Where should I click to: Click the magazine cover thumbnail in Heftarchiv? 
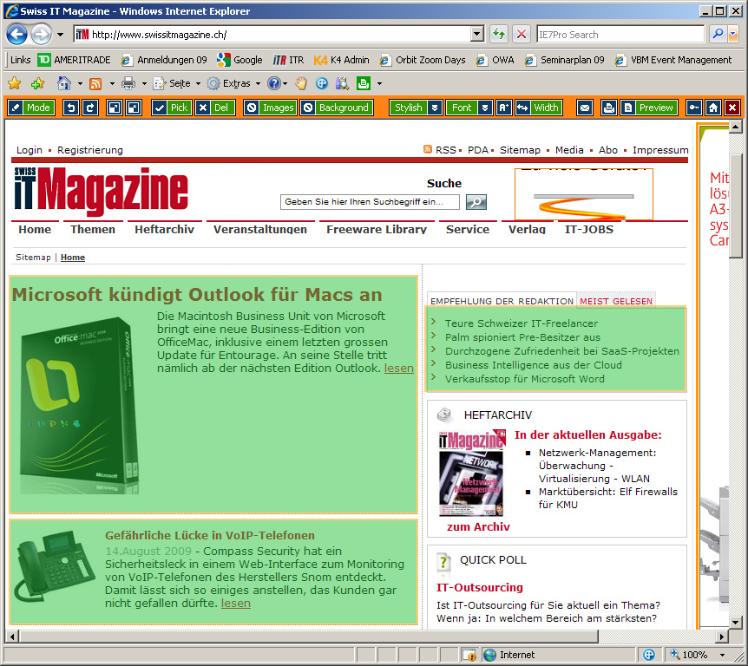click(x=471, y=473)
